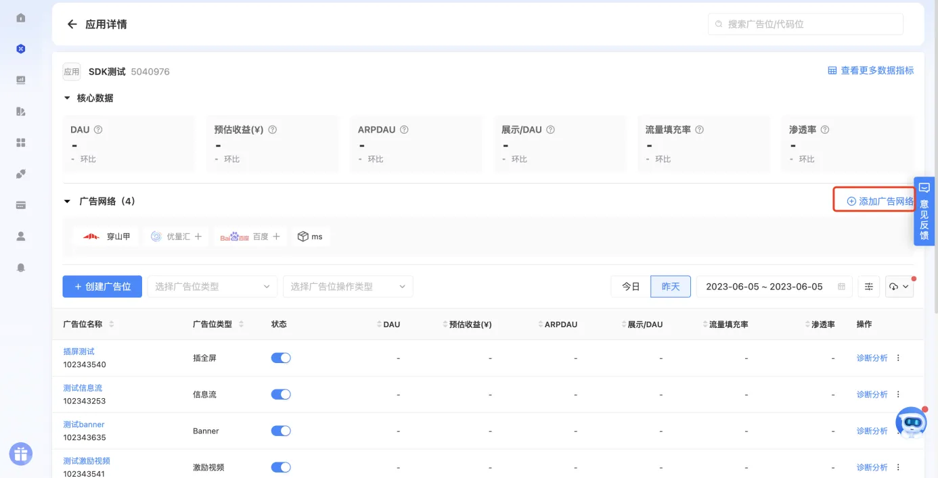Click the help icon next to DAU
This screenshot has height=478, width=938.
(x=98, y=130)
